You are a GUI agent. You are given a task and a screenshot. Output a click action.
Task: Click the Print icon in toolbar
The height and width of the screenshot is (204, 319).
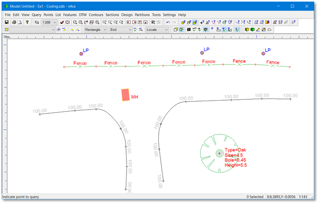click(14, 22)
